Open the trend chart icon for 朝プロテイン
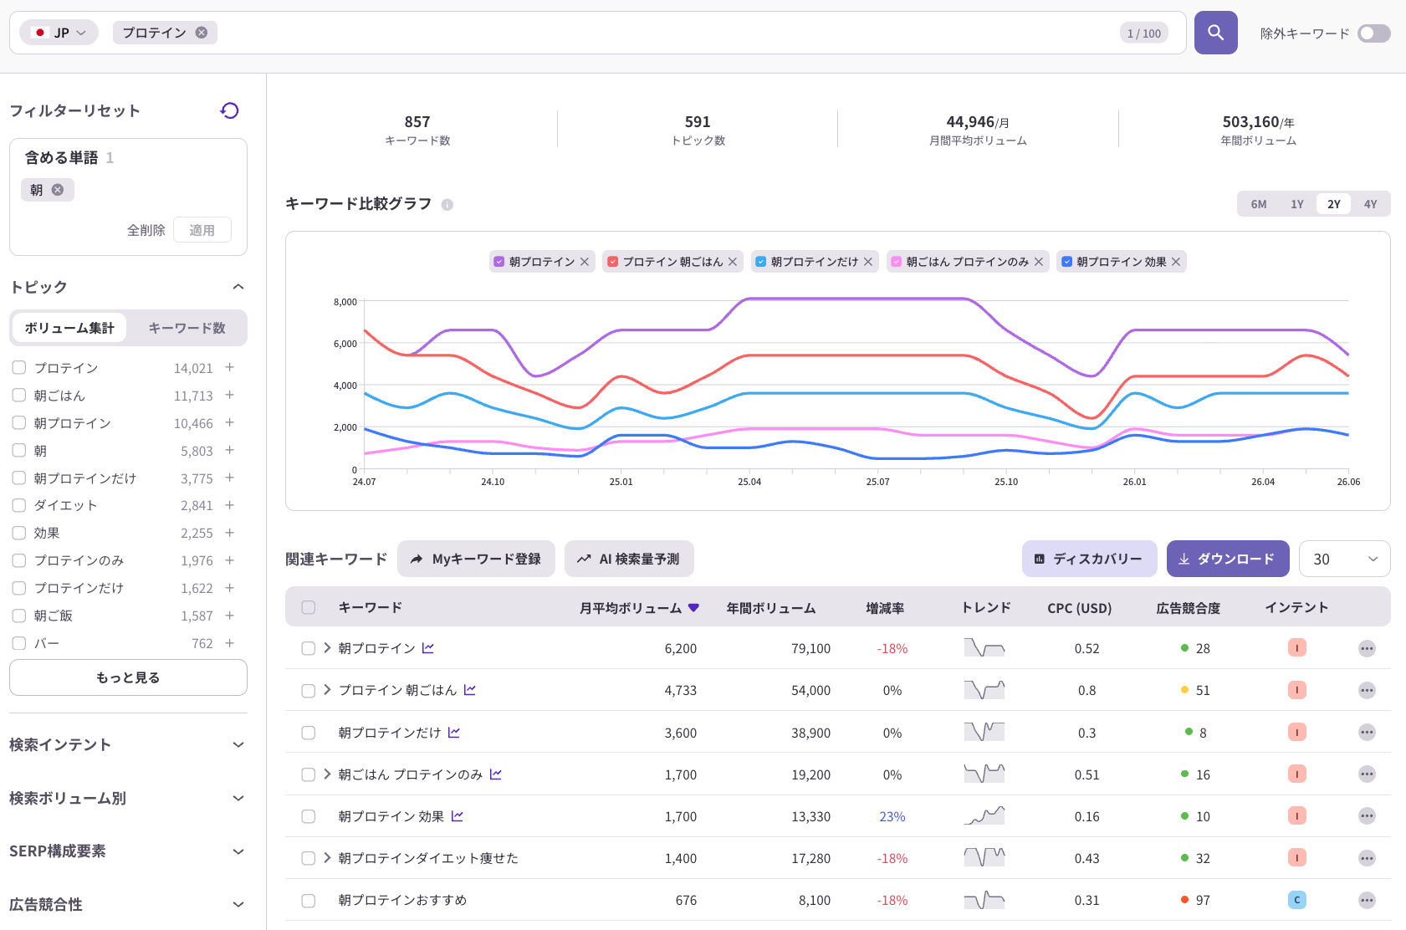This screenshot has width=1406, height=930. (428, 648)
